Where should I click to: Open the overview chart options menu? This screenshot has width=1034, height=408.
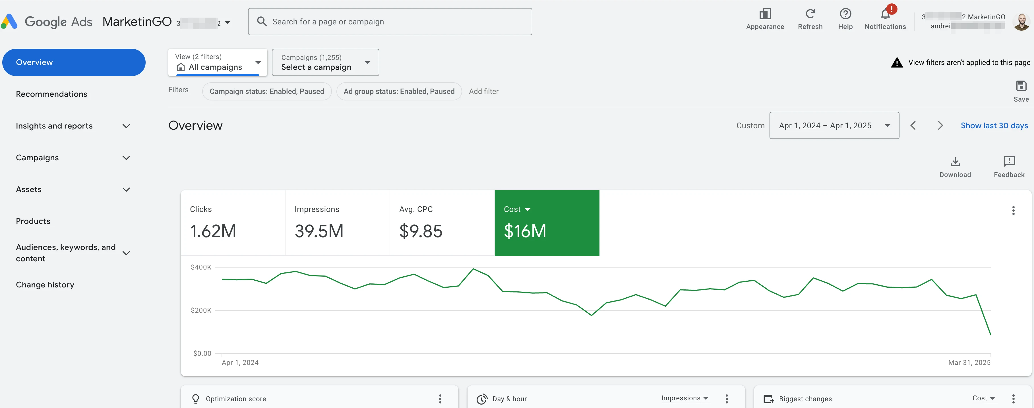click(1014, 210)
